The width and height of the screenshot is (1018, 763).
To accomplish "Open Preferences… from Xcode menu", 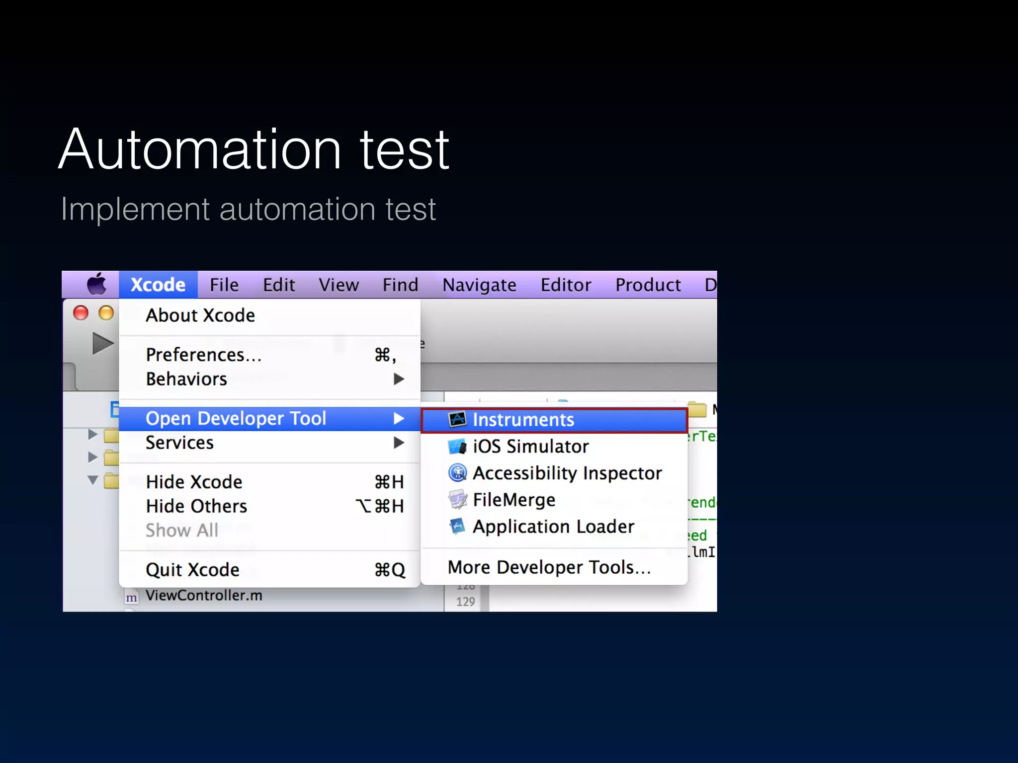I will 270,355.
